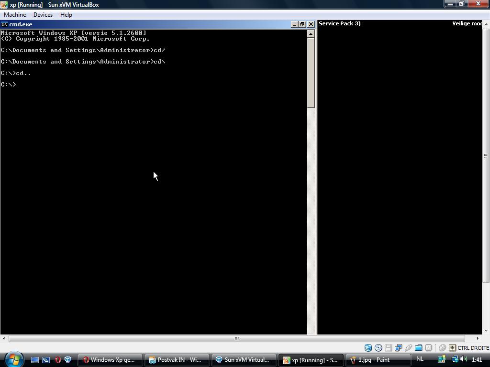Click the Show Desktop quick launch icon
Viewport: 490px width, 367px height.
coord(34,360)
